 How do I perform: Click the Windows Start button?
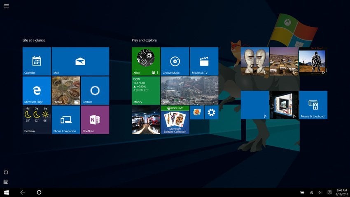click(7, 192)
